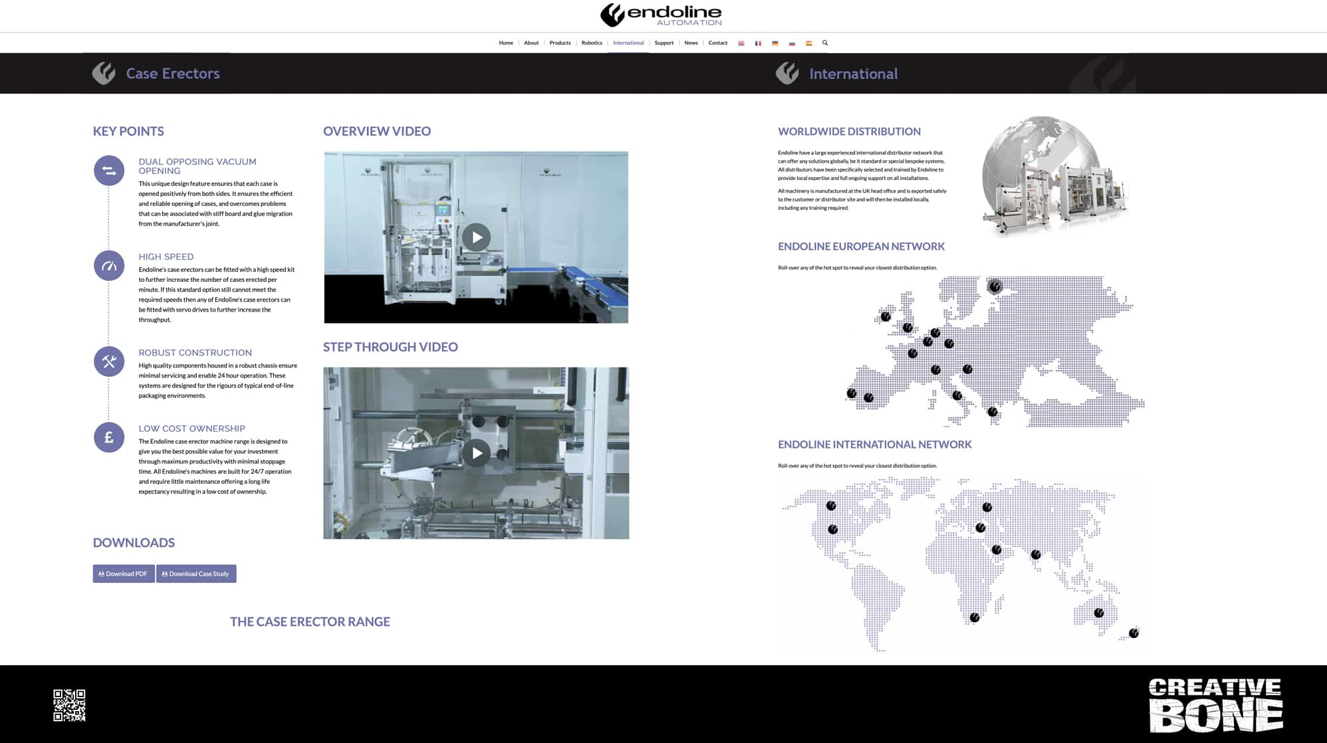Switch language with the Russian flag
This screenshot has height=743, width=1327.
click(792, 43)
